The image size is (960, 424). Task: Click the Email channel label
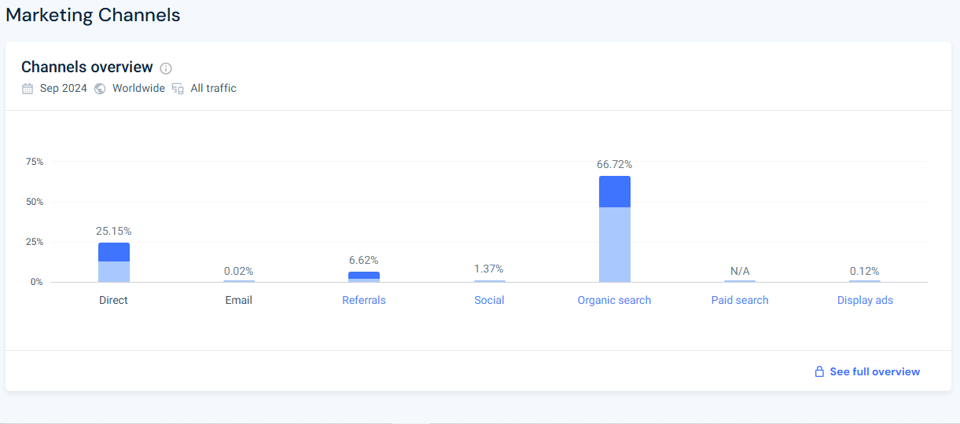click(239, 300)
